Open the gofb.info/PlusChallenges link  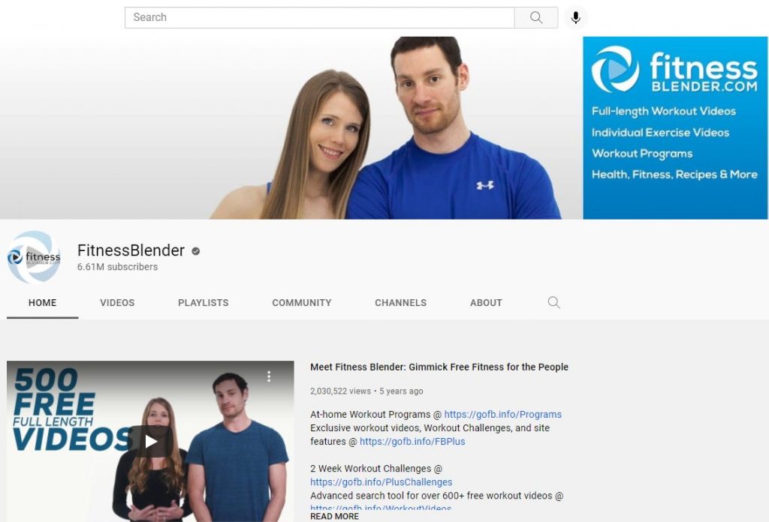coord(381,482)
